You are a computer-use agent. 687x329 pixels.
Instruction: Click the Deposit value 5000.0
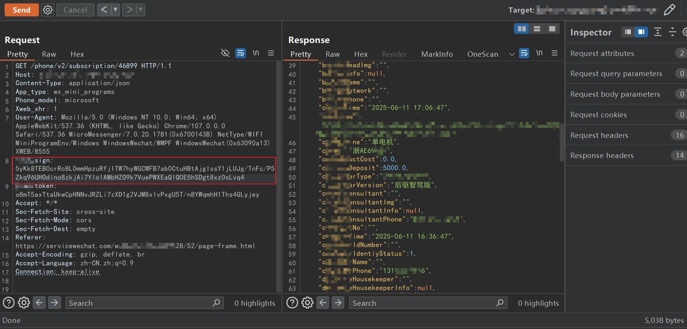pyautogui.click(x=395, y=168)
